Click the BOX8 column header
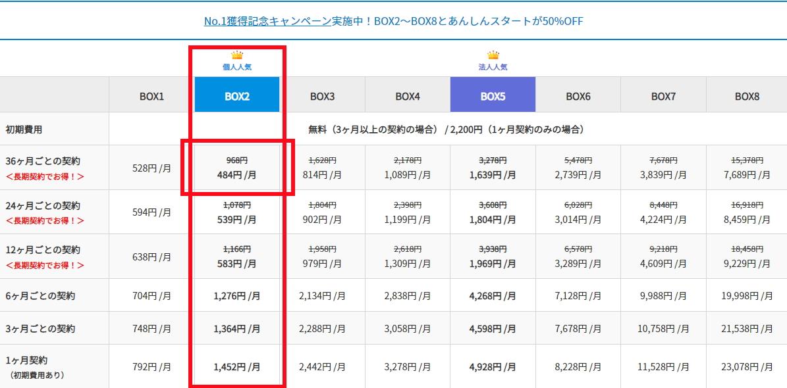Screen dimensions: 787x388 click(x=746, y=94)
